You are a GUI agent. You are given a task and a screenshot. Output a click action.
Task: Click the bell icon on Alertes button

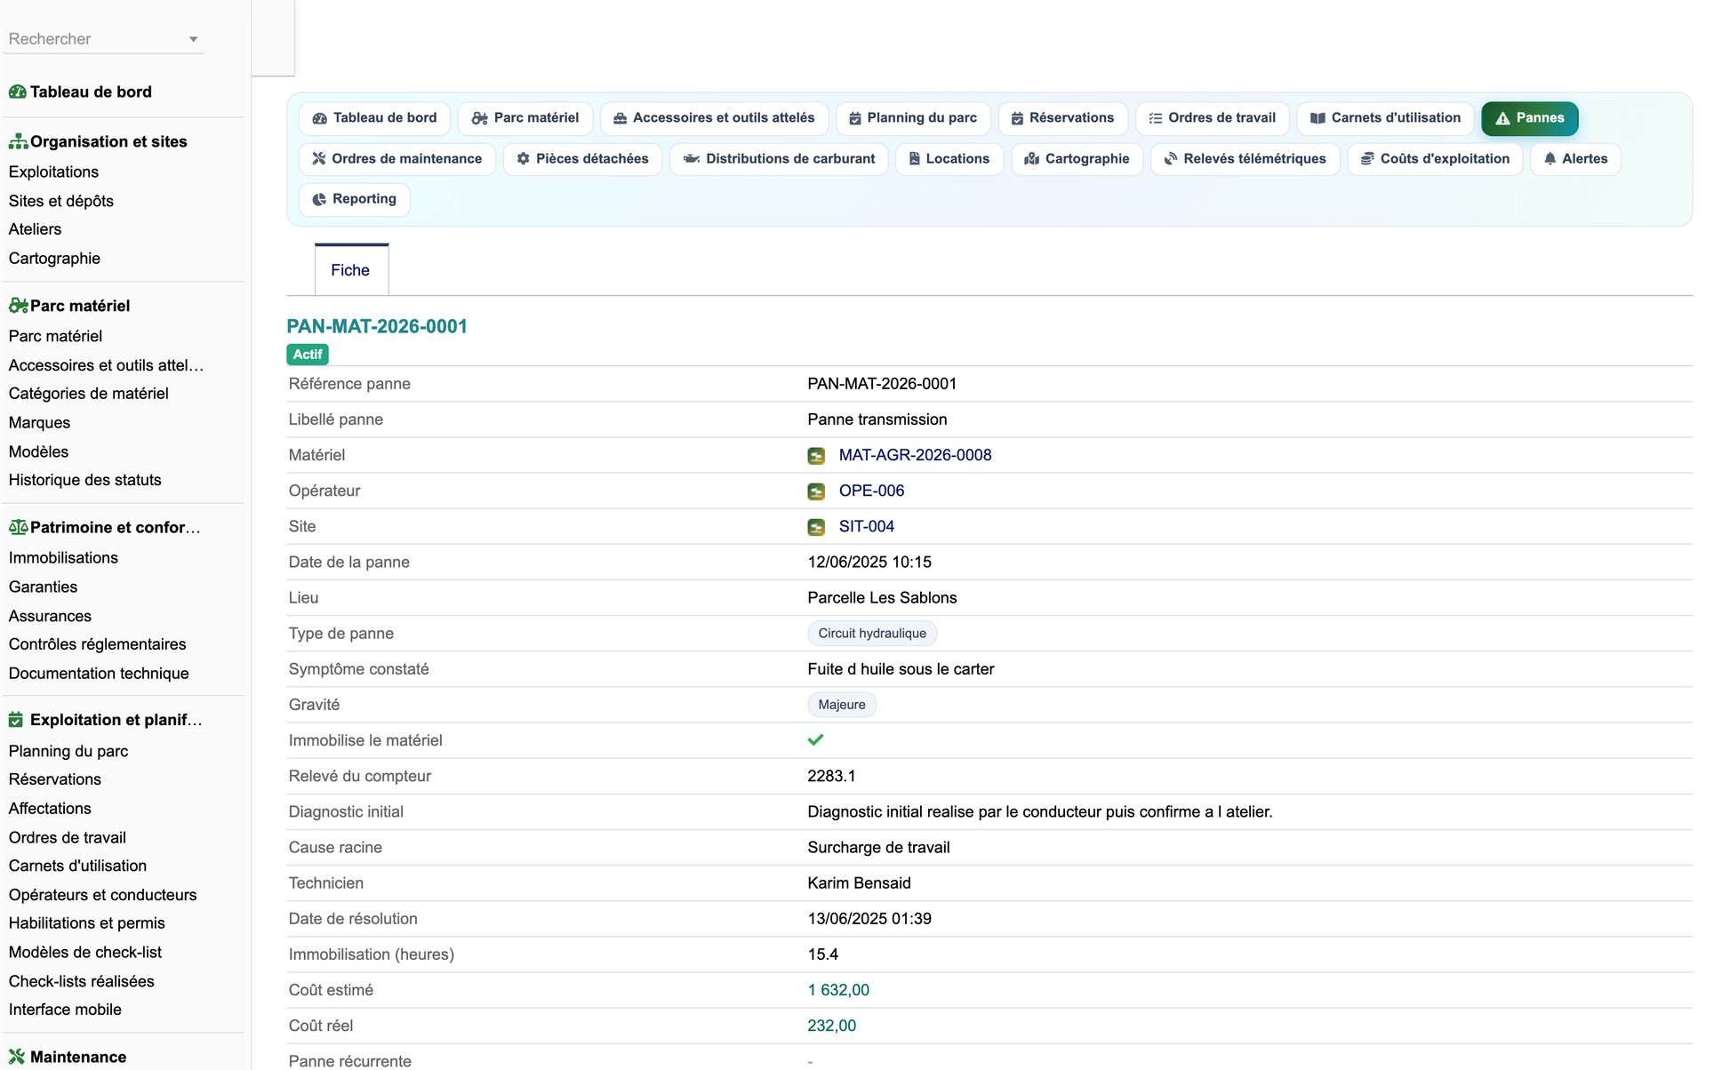(1550, 159)
